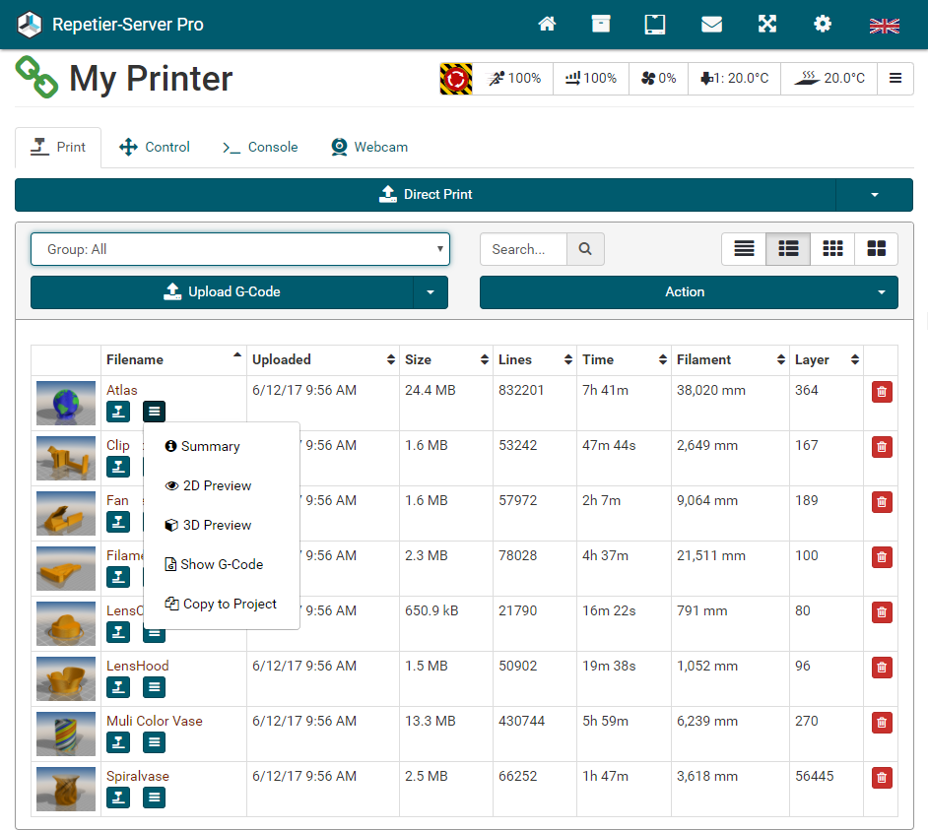Select the compact list view mode
This screenshot has height=830, width=928.
click(744, 249)
